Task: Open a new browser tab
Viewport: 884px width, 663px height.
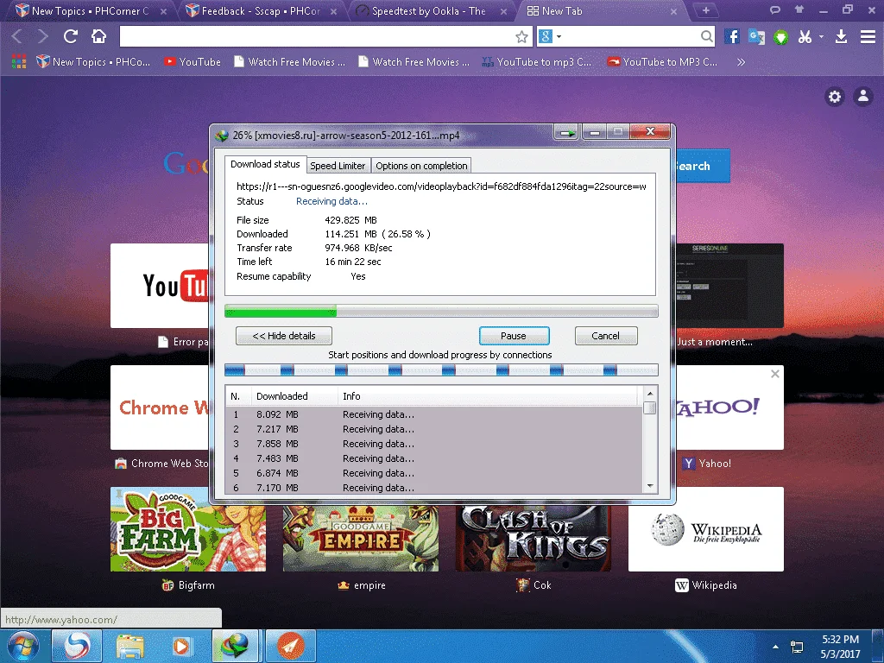Action: [x=705, y=10]
